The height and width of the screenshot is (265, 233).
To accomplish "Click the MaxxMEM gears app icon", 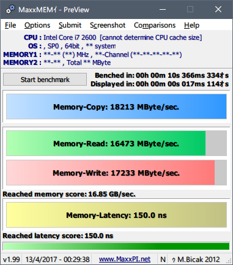I will point(10,9).
